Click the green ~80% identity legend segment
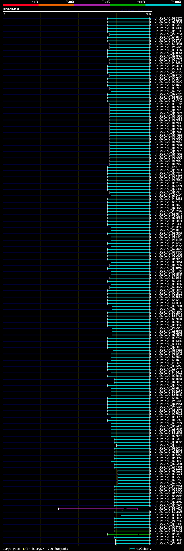This screenshot has height=551, width=184. pyautogui.click(x=128, y=5)
